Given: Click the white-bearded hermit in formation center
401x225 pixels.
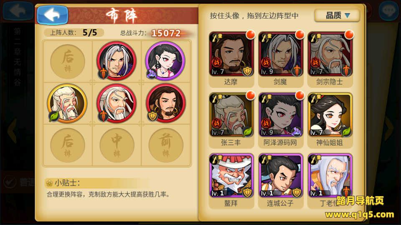Looking at the screenshot, I should tap(117, 103).
